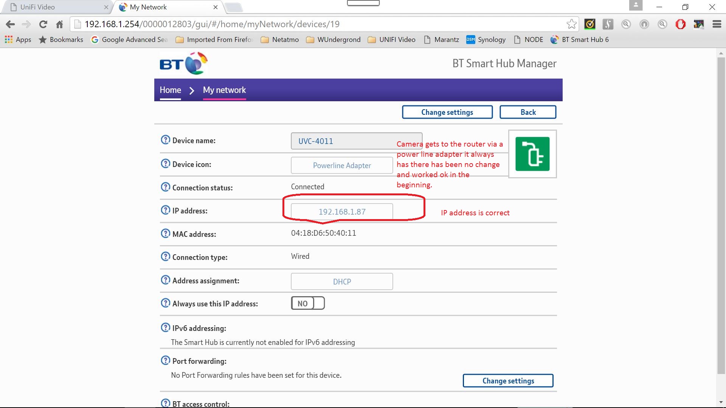Click help icon beside Connection type

165,257
